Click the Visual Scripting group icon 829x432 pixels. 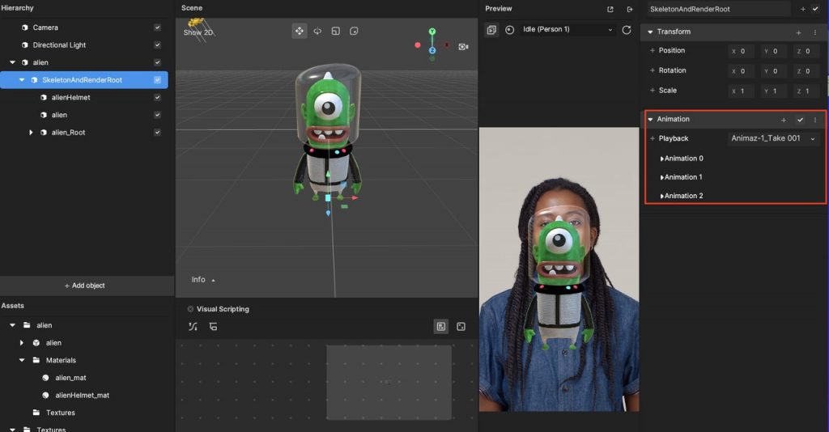213,327
